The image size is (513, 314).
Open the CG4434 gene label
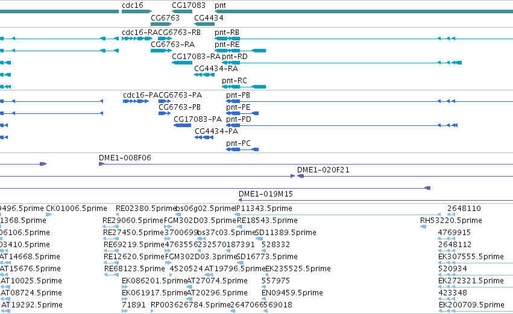[x=209, y=17]
